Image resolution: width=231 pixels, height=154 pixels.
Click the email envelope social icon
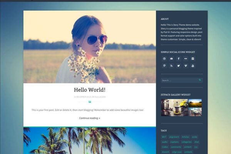[171, 59]
